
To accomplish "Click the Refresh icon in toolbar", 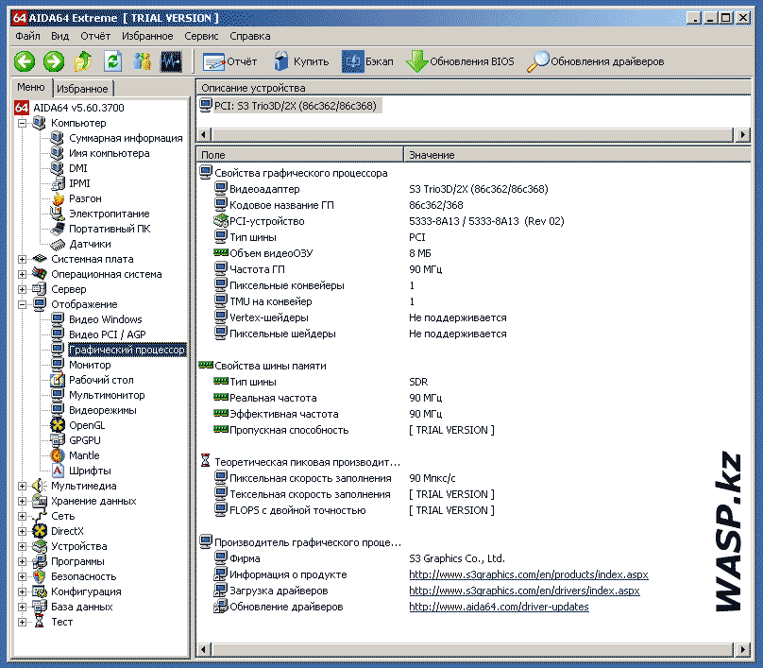I will pyautogui.click(x=112, y=61).
